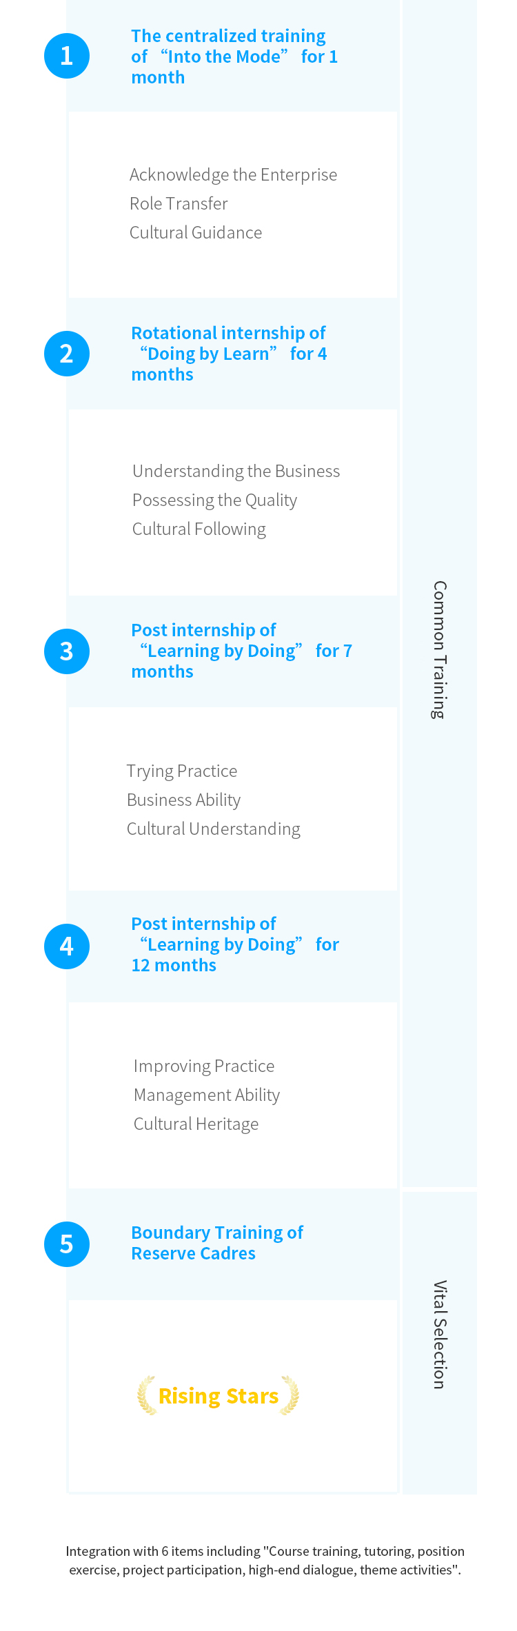Open the centralized training "Into the Mode" heading
The width and height of the screenshot is (517, 1631).
pos(234,57)
